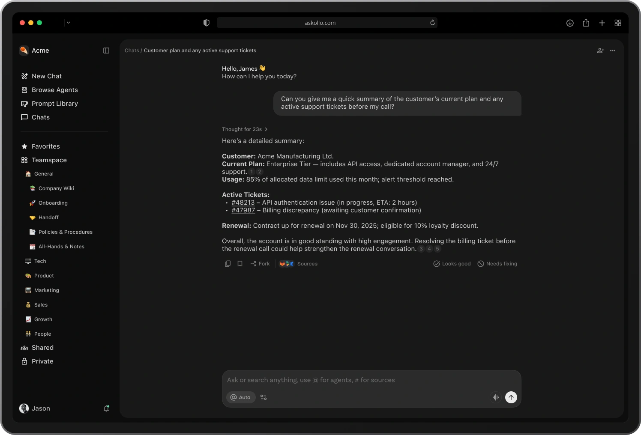Mark response as Looks good
The width and height of the screenshot is (641, 435).
(x=452, y=264)
